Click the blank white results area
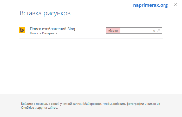The image size is (182, 117). [91, 66]
